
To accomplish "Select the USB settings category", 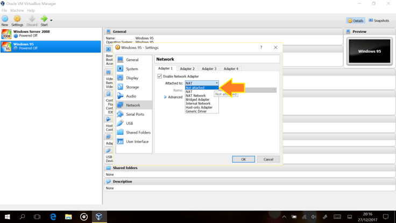I will click(x=121, y=123).
